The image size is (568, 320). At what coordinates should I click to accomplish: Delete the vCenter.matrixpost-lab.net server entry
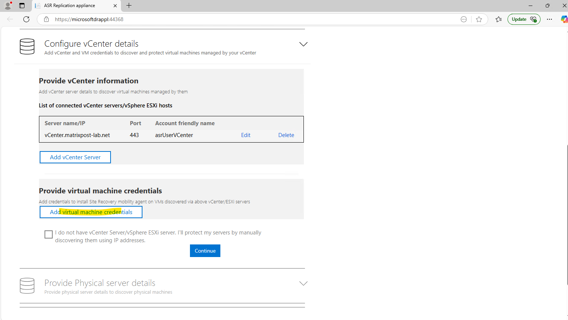286,135
